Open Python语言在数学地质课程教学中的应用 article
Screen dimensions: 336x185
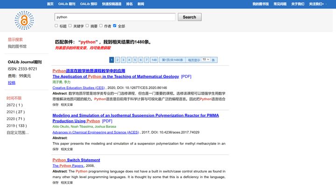[x=89, y=71]
